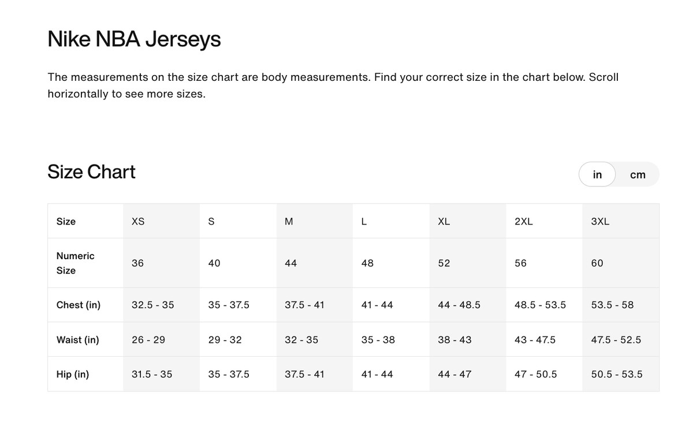Click the Size Chart heading
Viewport: 693px width, 437px height.
91,172
